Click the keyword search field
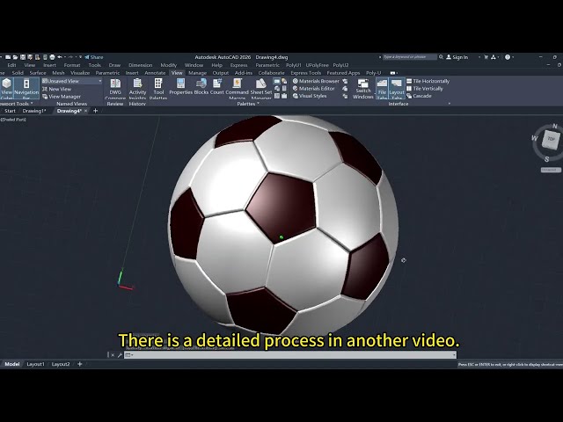The height and width of the screenshot is (422, 563). pos(409,56)
